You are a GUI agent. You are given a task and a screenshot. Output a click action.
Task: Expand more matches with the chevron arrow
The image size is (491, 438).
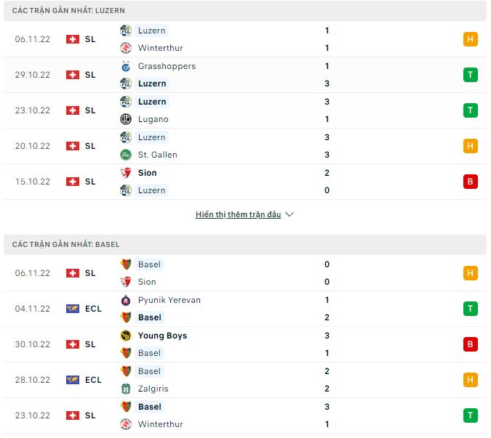[x=290, y=215]
